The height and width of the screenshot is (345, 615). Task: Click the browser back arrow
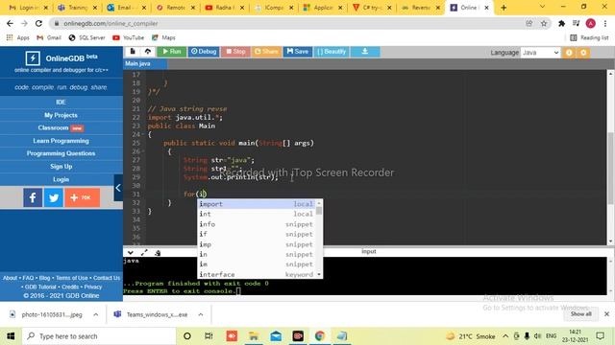[10, 23]
